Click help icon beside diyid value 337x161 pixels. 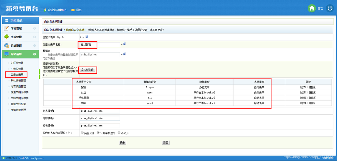pos(87,37)
